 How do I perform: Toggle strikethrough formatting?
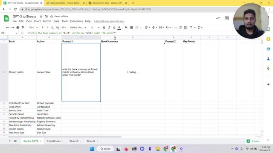pyautogui.click(x=114, y=27)
